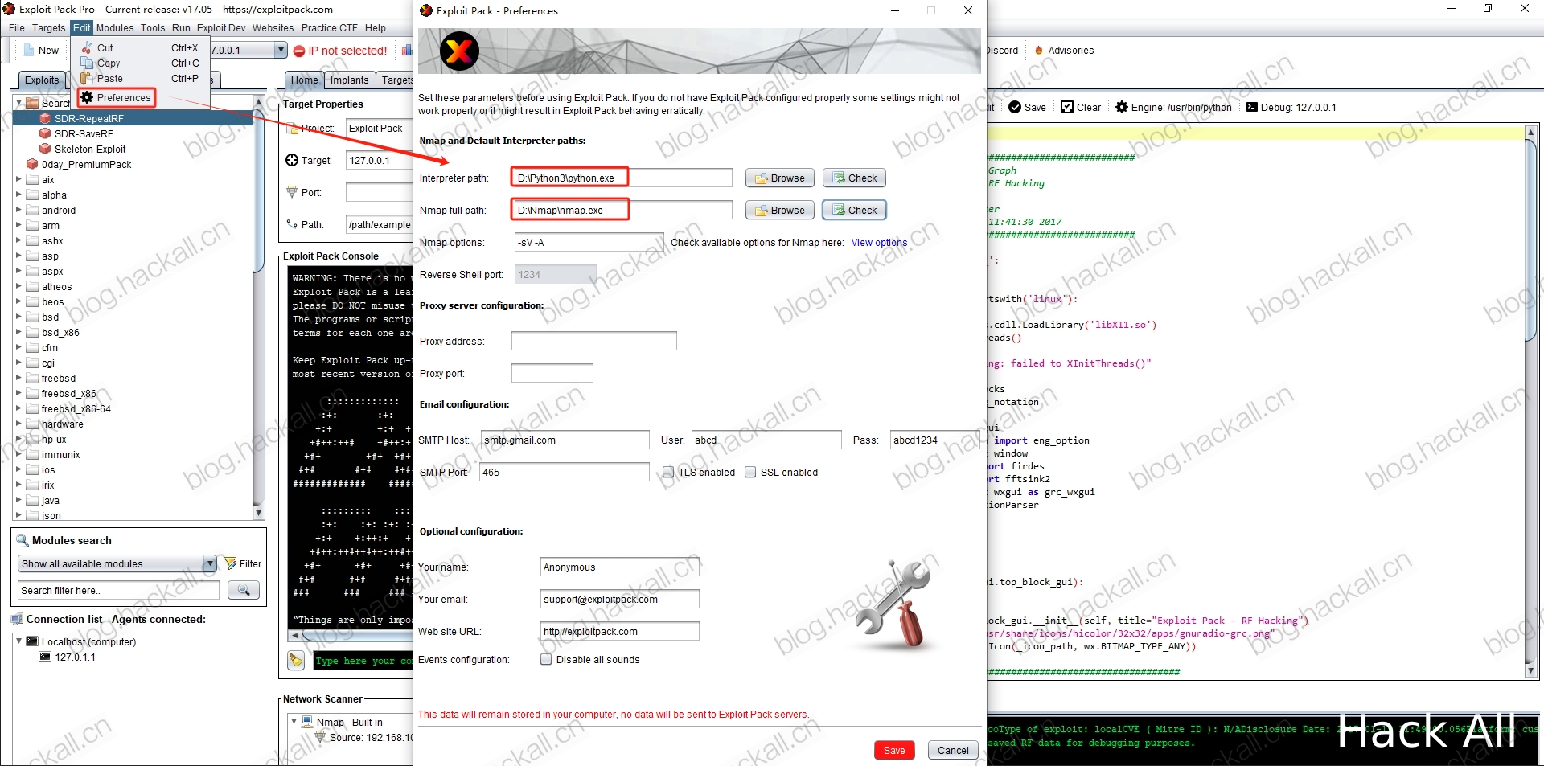Check the Nmap full path
Screen dimensions: 1544x766
click(854, 210)
